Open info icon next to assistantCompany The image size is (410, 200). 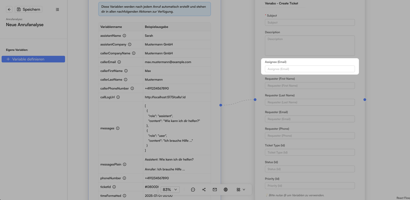(x=130, y=44)
